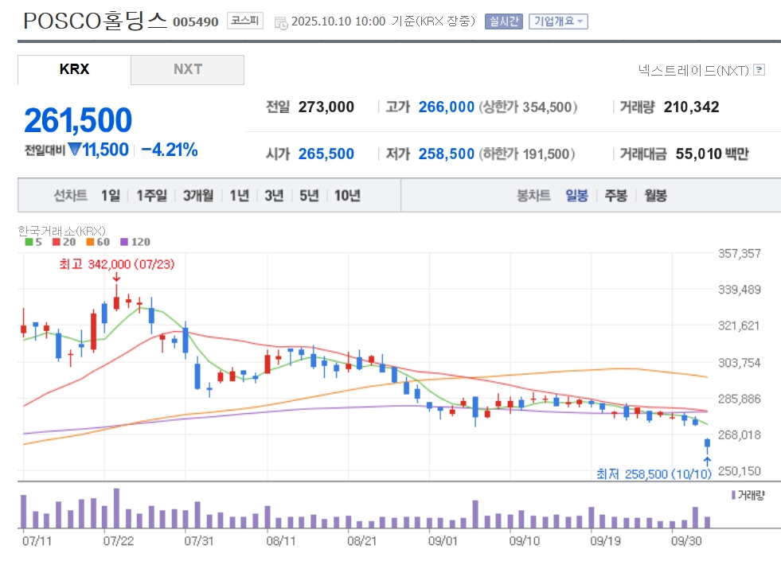Click the upper limit text 상한가 354,500
781x569 pixels.
[x=528, y=107]
